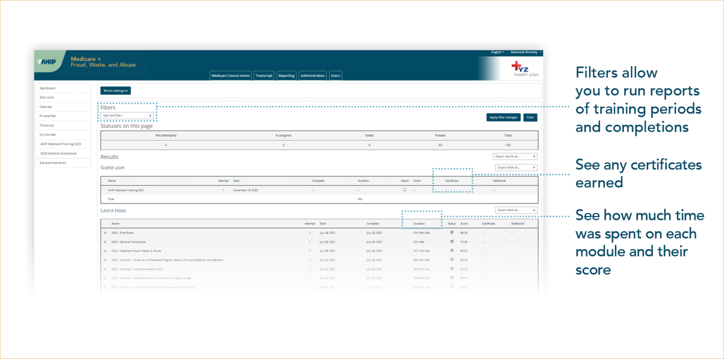Open the Medicare Course Home tab
724x359 pixels.
point(230,76)
